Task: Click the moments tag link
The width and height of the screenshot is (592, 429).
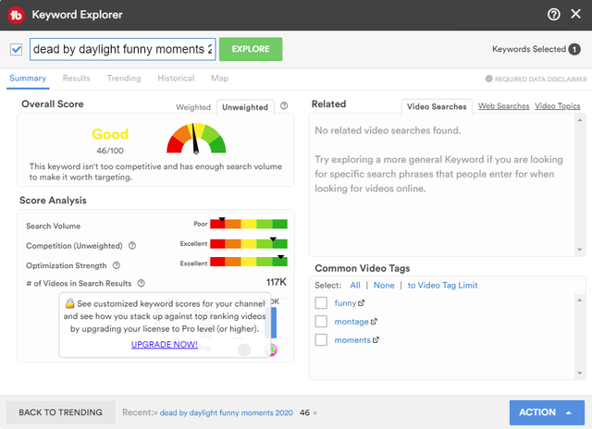Action: point(352,340)
